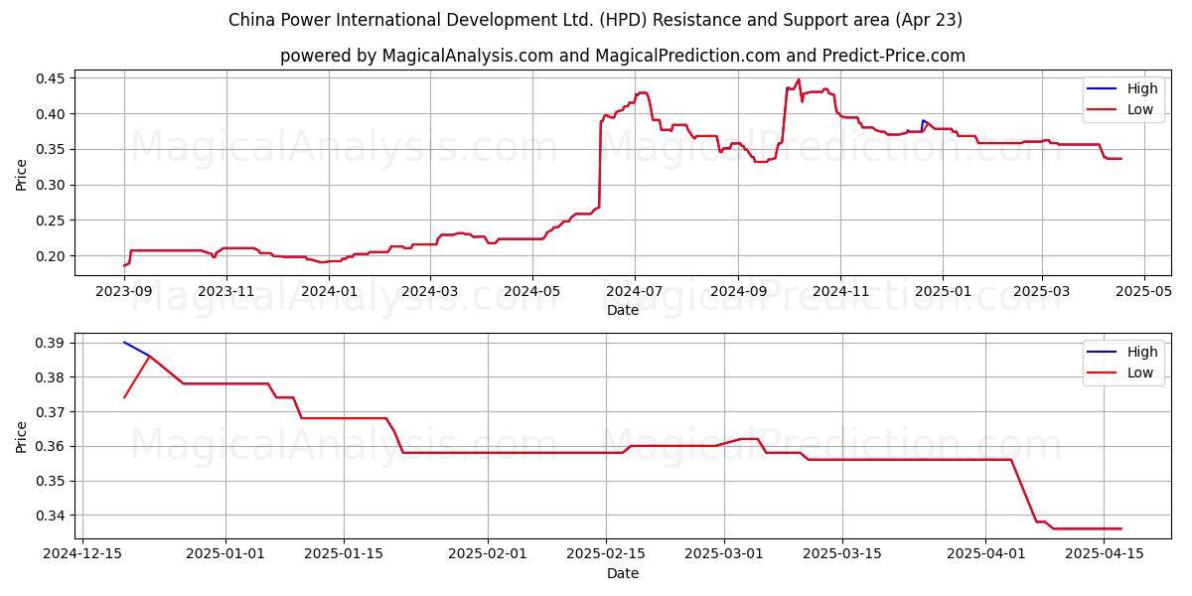Click the '2024-03' x-axis label
This screenshot has width=1192, height=596.
430,291
